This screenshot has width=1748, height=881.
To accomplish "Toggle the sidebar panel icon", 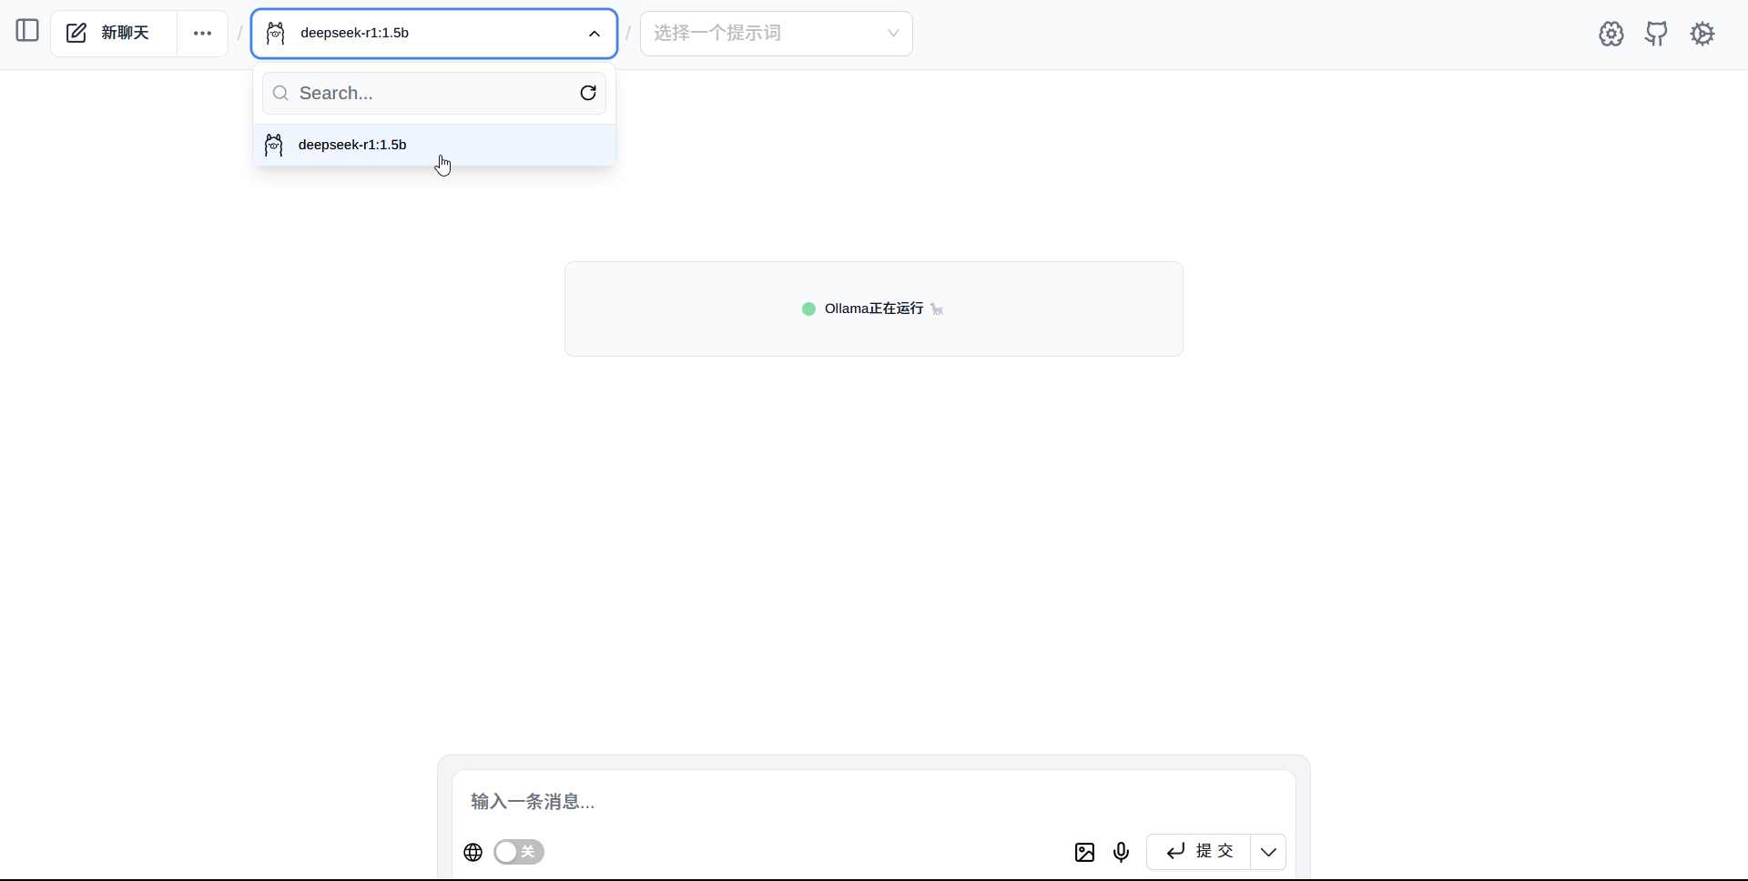I will click(x=27, y=31).
